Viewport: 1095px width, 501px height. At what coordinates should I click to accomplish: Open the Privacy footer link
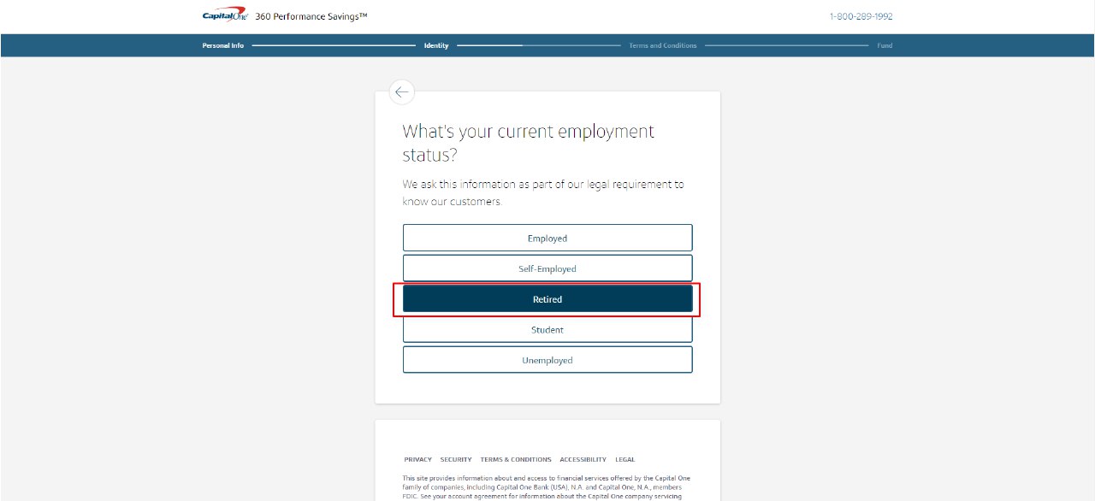tap(418, 459)
